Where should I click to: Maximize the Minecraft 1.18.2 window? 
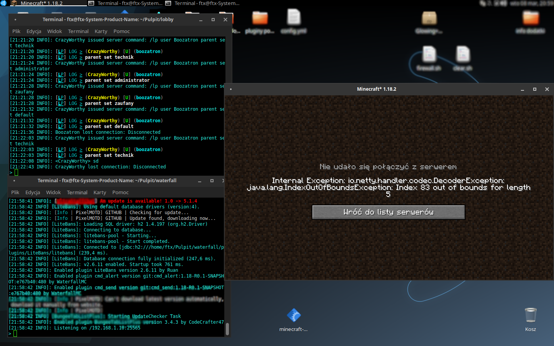point(534,89)
